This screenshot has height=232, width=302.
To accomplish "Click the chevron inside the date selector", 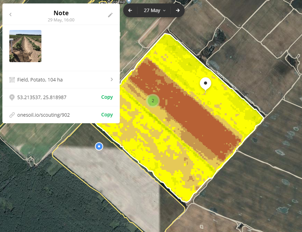I will [165, 10].
